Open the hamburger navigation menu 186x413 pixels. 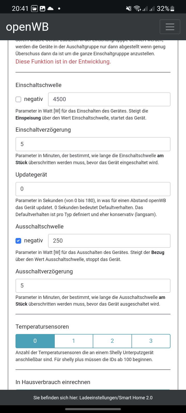pos(170,27)
